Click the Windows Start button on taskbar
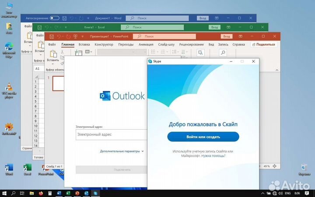The image size is (315, 197). [4, 193]
